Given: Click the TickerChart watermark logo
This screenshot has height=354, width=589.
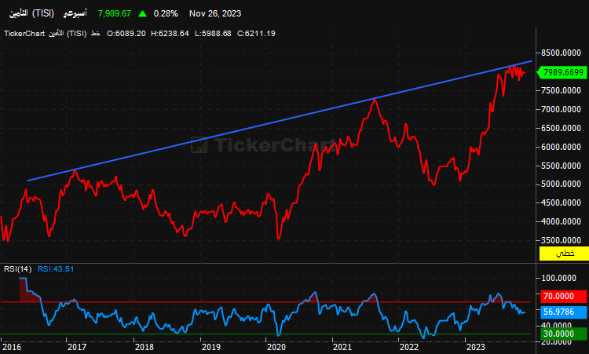Looking at the screenshot, I should click(x=263, y=145).
